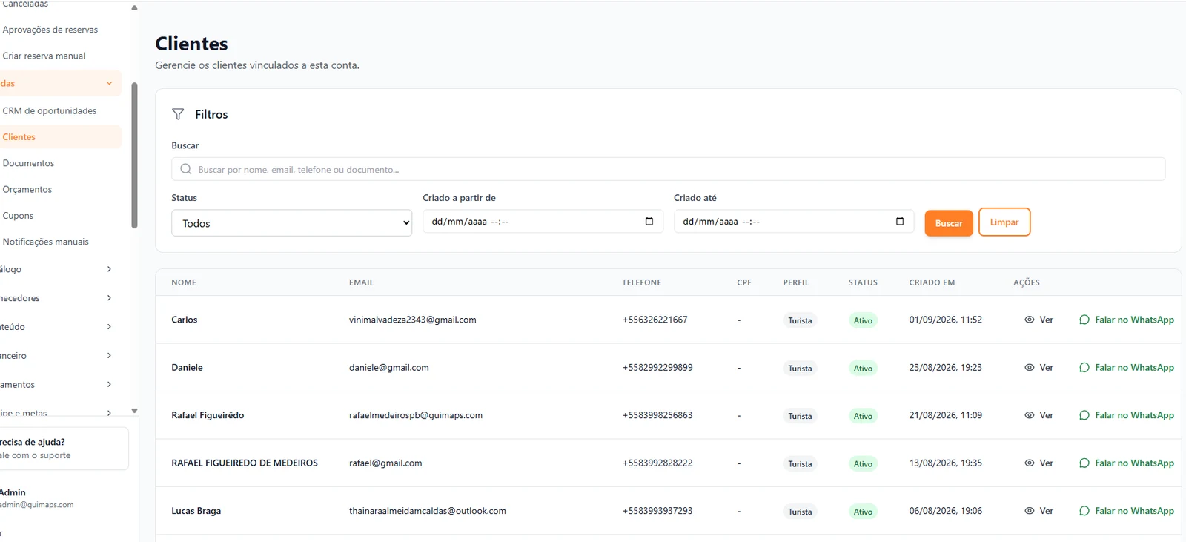Click the sidebar scroll-down arrow

134,410
